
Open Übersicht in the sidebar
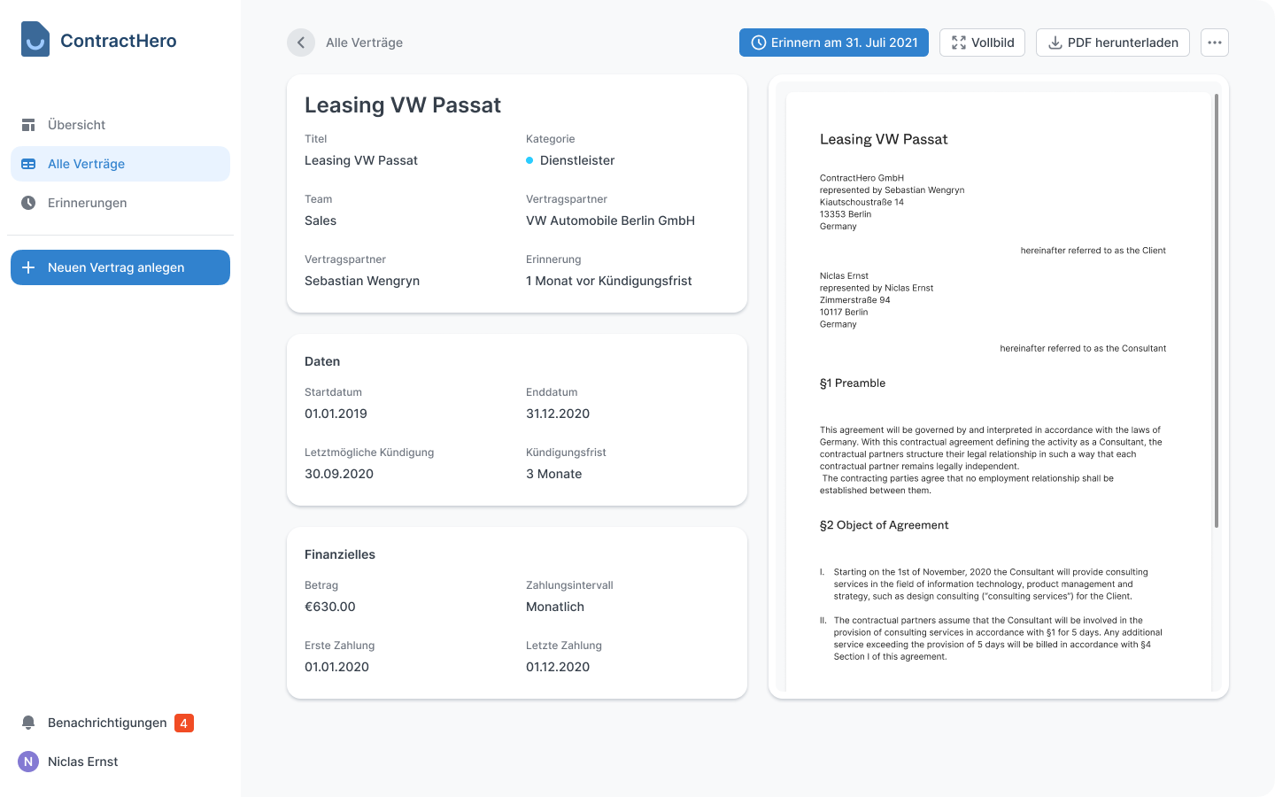(120, 125)
